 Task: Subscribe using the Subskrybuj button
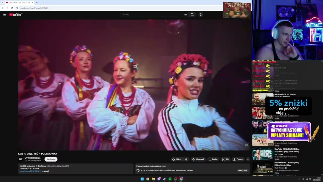click(51, 159)
